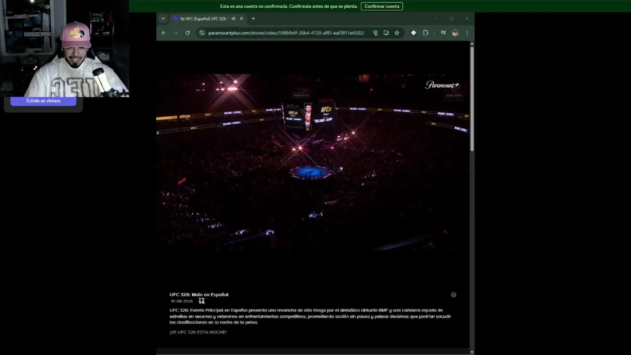
Task: Bookmark this page with the star icon
Action: 397,33
